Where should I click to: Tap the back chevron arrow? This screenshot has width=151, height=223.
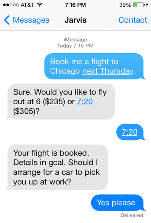tap(7, 20)
